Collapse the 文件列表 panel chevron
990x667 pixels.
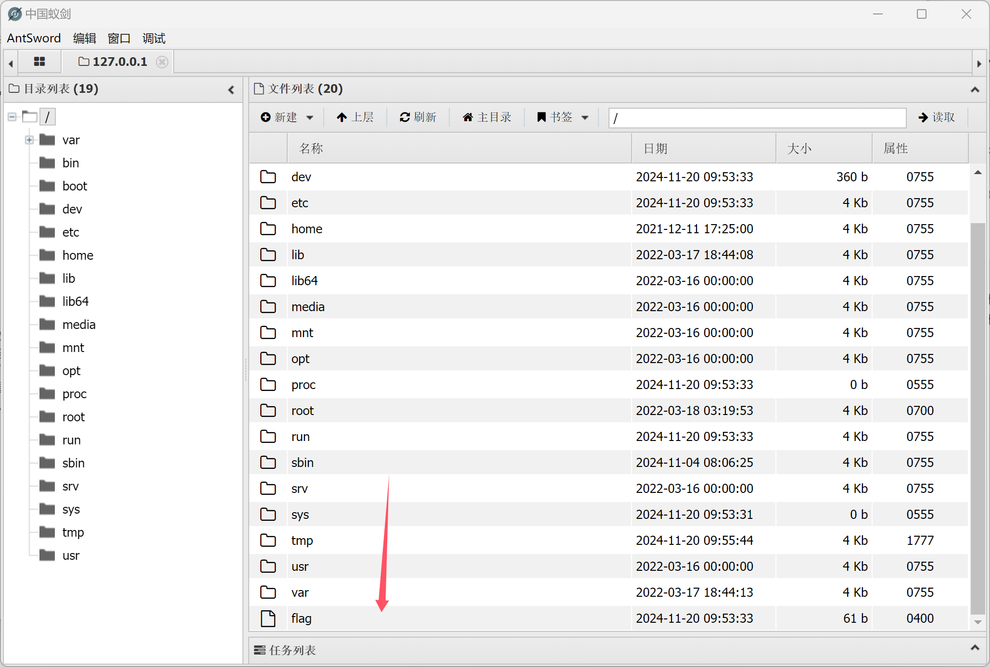coord(975,89)
